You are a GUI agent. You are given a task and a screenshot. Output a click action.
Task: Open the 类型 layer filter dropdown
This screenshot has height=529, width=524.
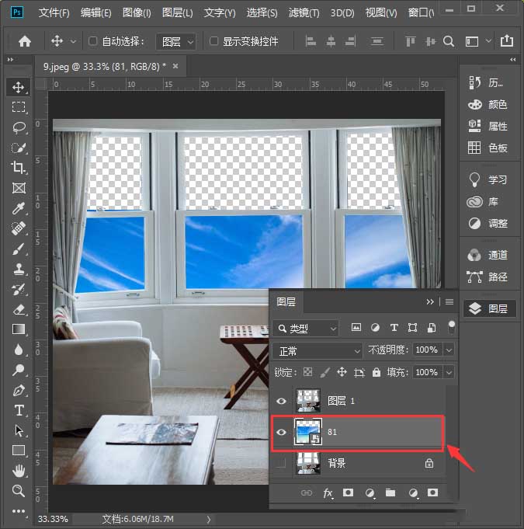[306, 329]
